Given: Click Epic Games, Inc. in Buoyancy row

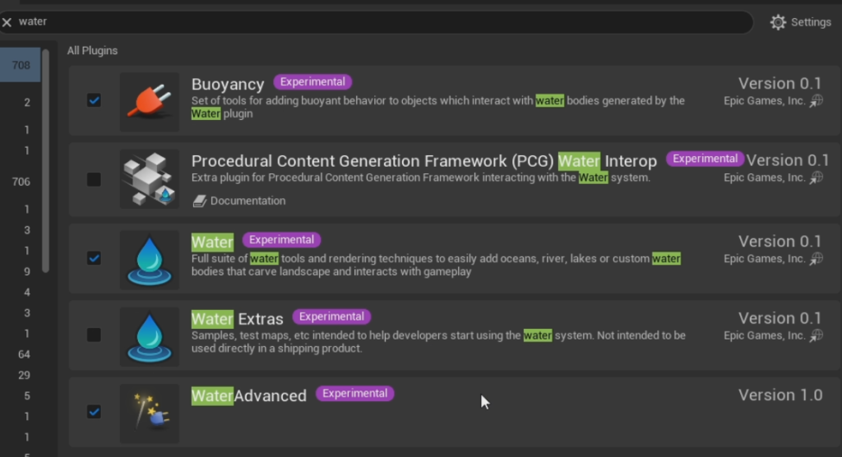Looking at the screenshot, I should tap(765, 100).
